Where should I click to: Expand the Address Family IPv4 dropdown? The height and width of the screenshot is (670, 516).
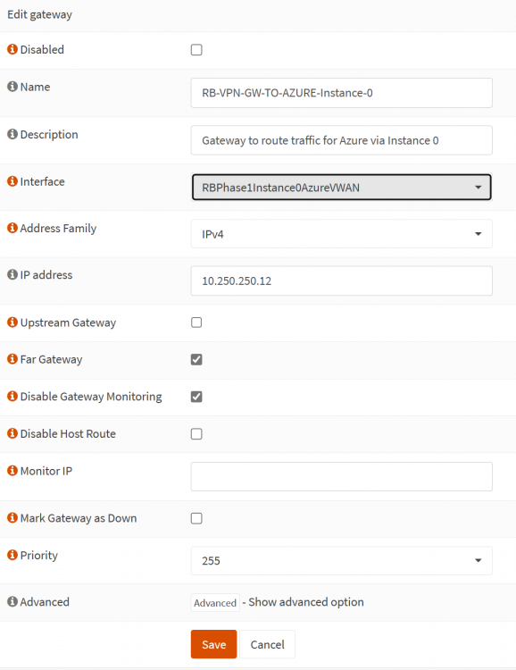click(341, 234)
